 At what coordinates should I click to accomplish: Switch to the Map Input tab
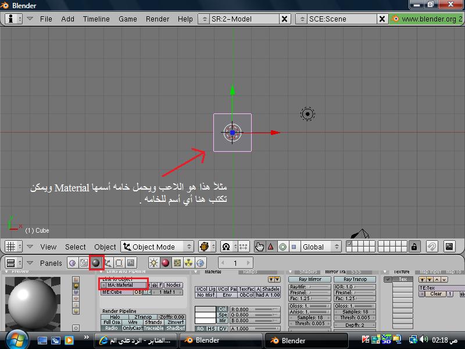pyautogui.click(x=430, y=272)
